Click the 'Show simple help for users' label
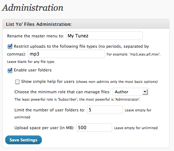 (48, 81)
